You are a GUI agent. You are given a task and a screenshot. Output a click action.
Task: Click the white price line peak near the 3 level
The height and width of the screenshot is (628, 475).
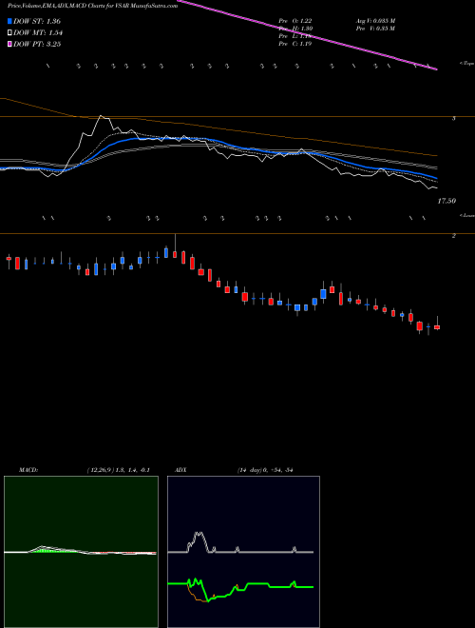(x=101, y=116)
